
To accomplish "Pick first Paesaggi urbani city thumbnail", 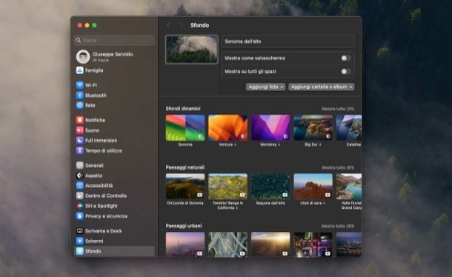I will (x=185, y=244).
